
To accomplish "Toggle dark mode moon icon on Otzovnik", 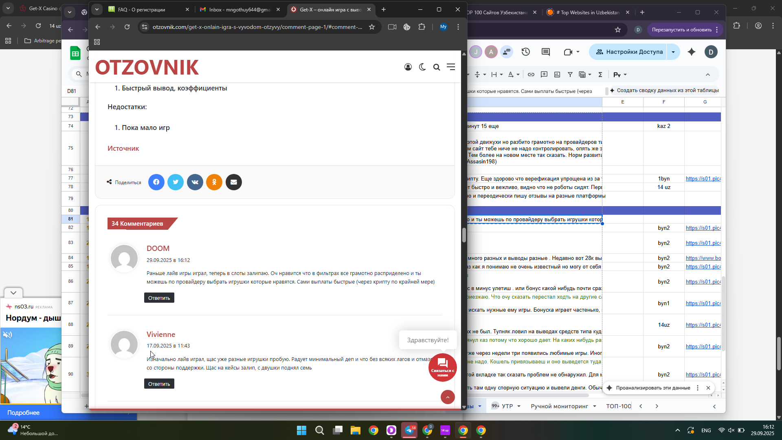I will (x=422, y=67).
